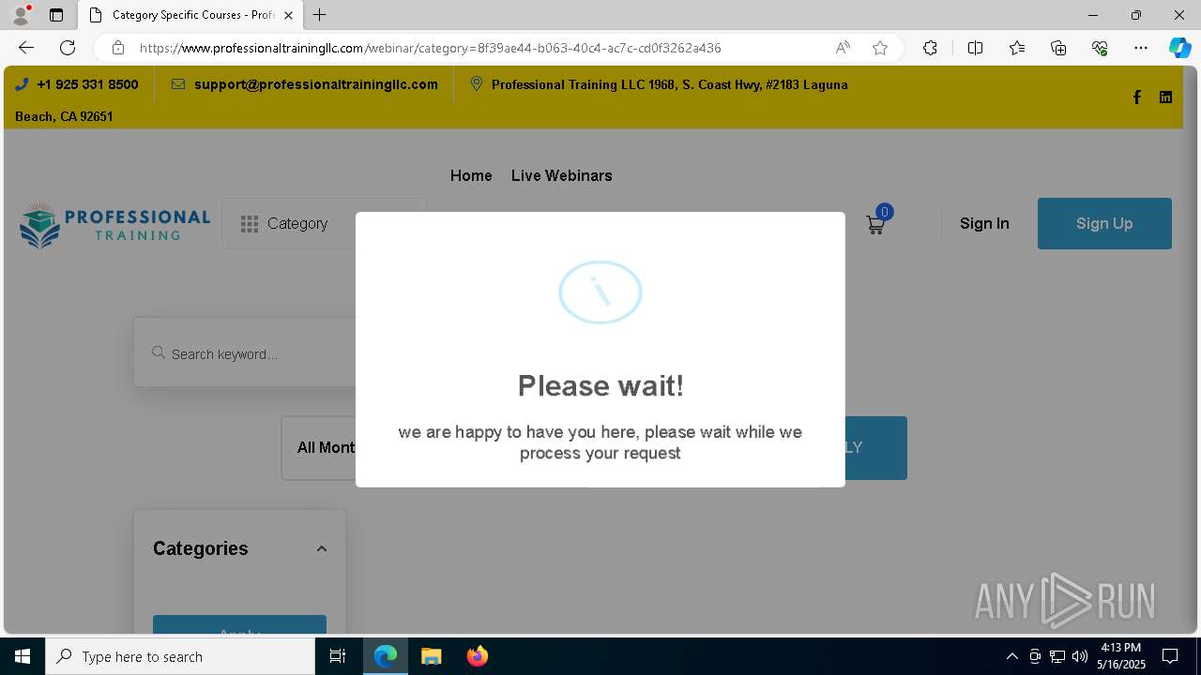Open the Category dropdown
Screen dimensions: 1201x675
click(324, 223)
